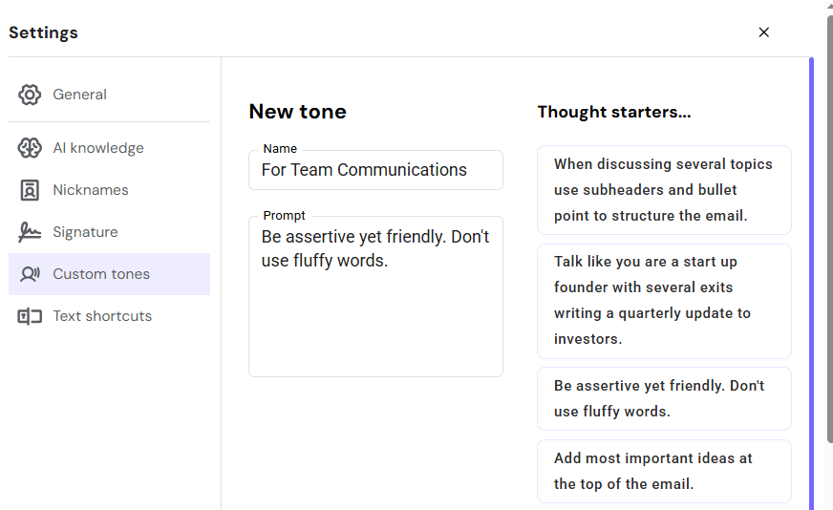Screen dimensions: 833x510
Task: Go to the Nicknames settings section
Action: pos(91,190)
